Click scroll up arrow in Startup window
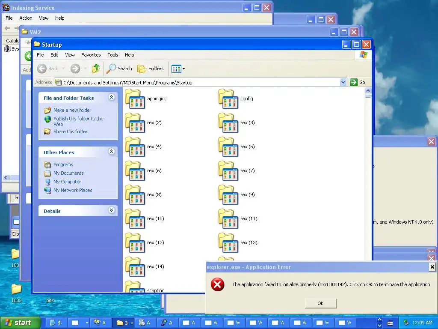 pos(368,91)
